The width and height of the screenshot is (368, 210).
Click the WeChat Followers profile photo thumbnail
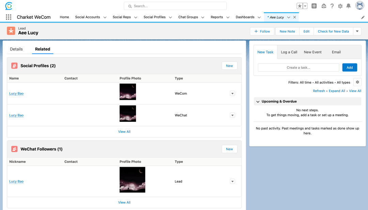click(132, 180)
